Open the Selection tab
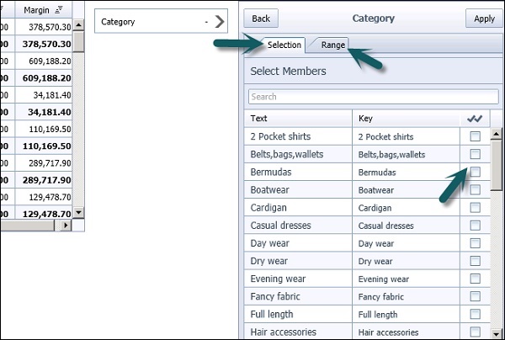Viewport: 505px width, 340px height. pyautogui.click(x=284, y=45)
